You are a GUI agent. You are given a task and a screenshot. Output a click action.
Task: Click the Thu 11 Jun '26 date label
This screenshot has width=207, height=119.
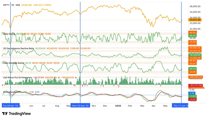pyautogui.click(x=180, y=106)
